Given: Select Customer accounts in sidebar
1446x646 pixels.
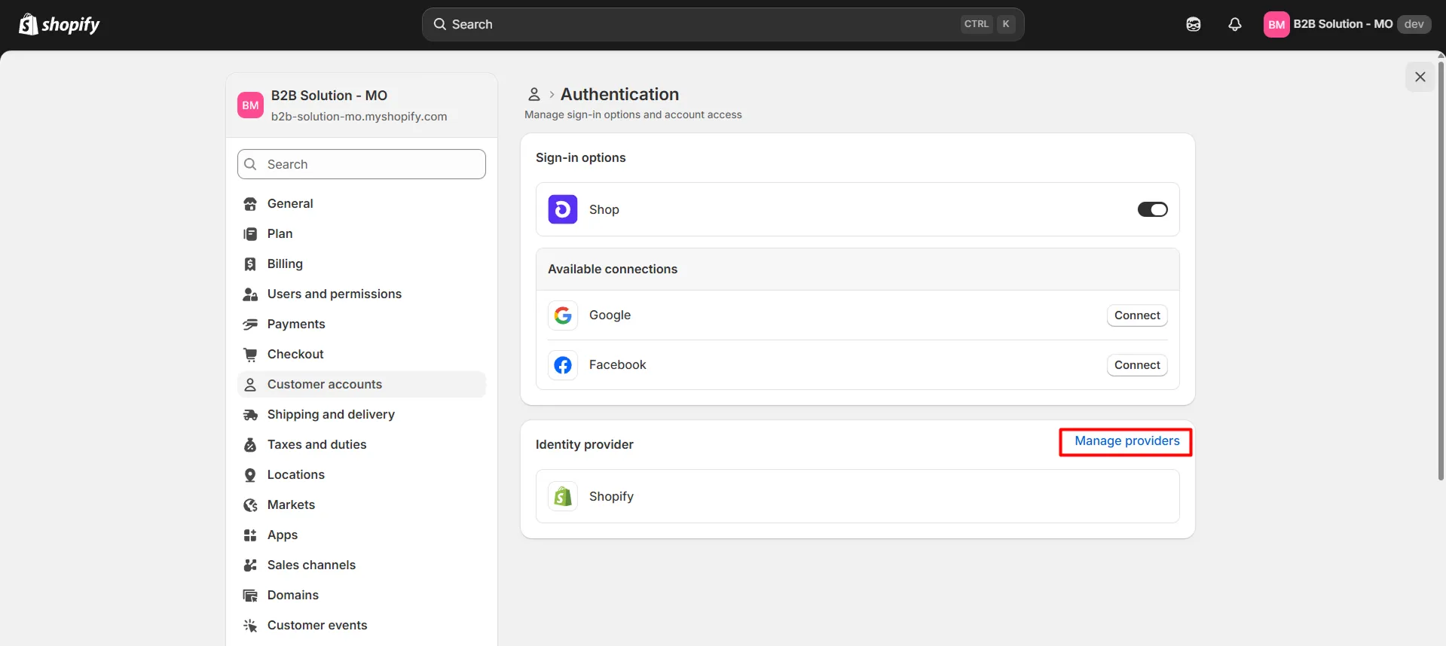Looking at the screenshot, I should pyautogui.click(x=362, y=384).
